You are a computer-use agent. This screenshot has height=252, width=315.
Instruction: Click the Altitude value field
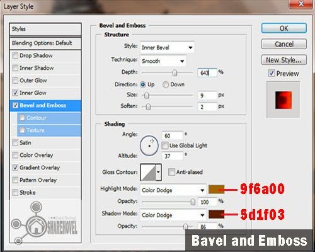[x=173, y=156]
